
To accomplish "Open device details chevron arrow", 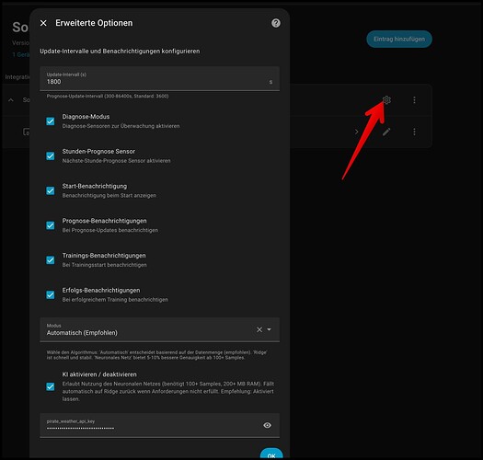I will click(356, 132).
